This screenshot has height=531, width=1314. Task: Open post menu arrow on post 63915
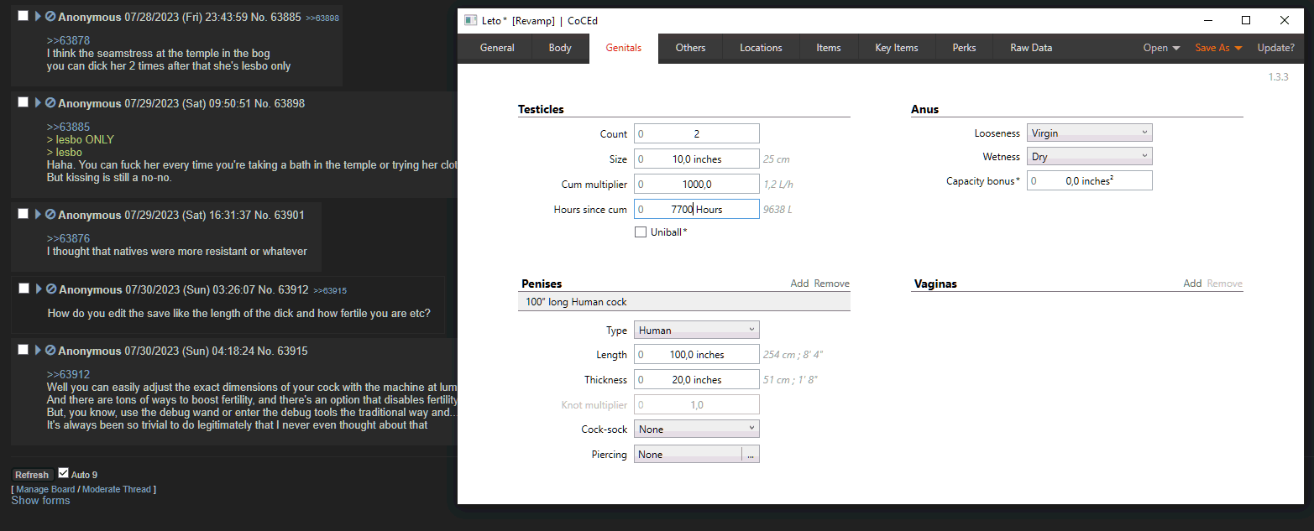tap(39, 351)
